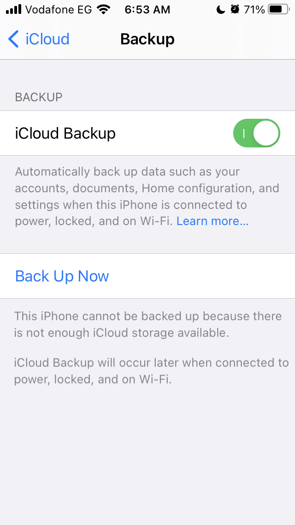Tap the cellular signal bars icon
Screen dimensions: 295x525
coord(14,10)
